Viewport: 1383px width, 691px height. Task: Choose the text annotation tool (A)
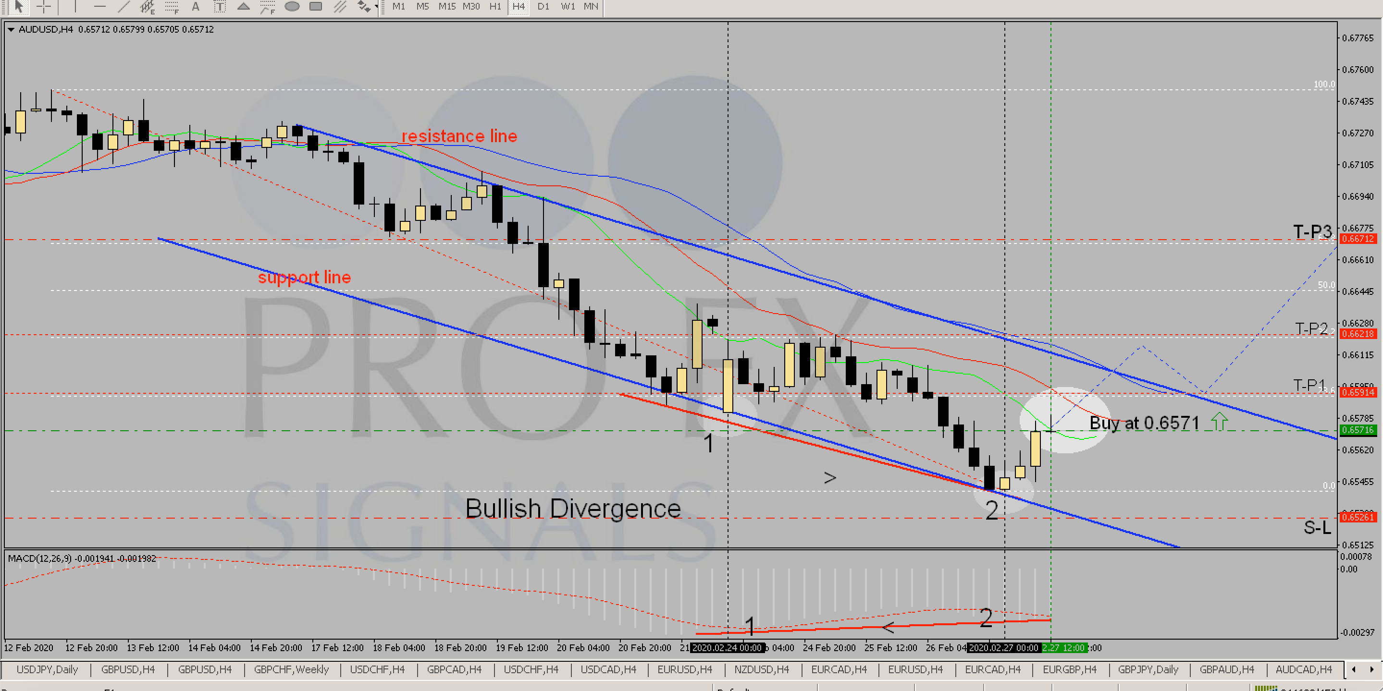click(196, 6)
